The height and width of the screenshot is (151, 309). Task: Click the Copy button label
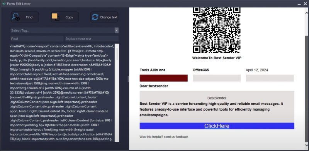tap(69, 17)
